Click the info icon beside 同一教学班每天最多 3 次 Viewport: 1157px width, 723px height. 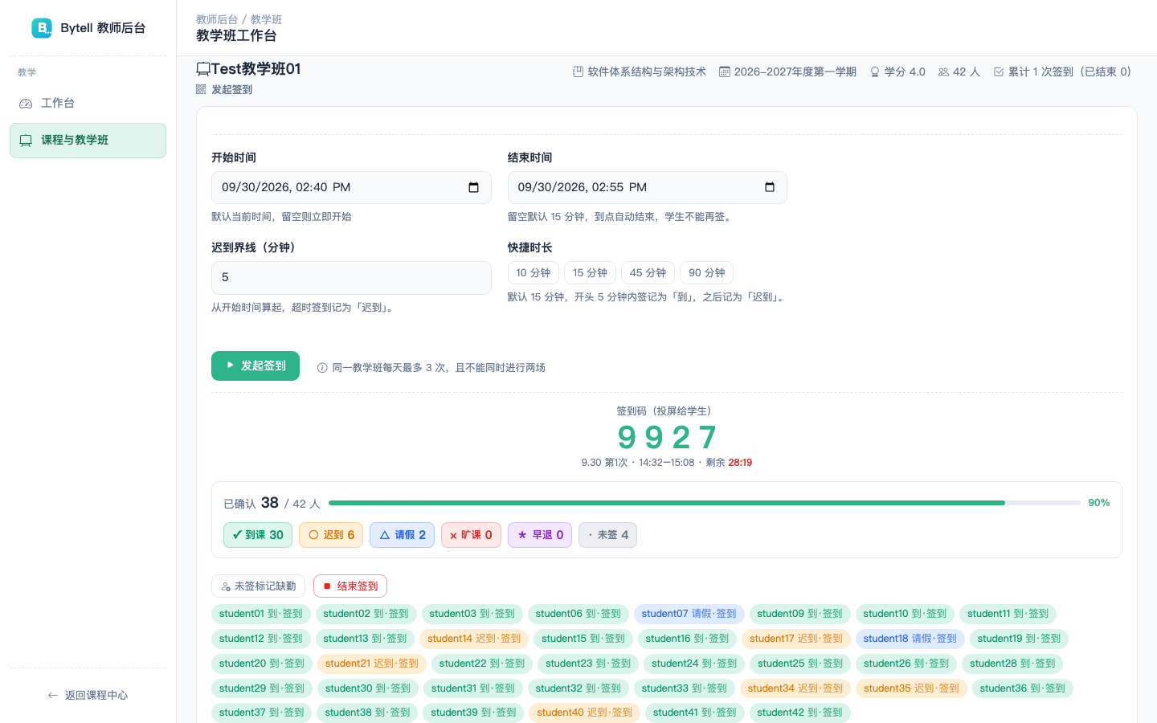322,368
